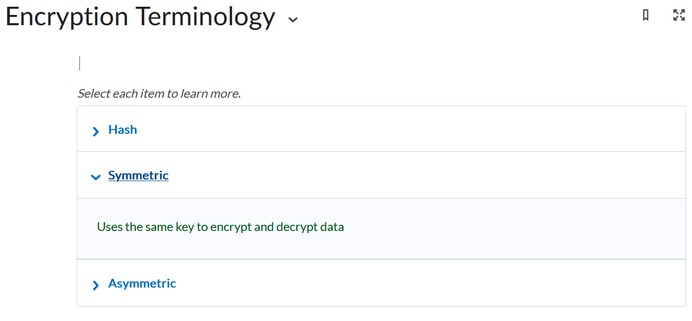Expand the Hash section using its chevron
The image size is (692, 321).
(95, 131)
